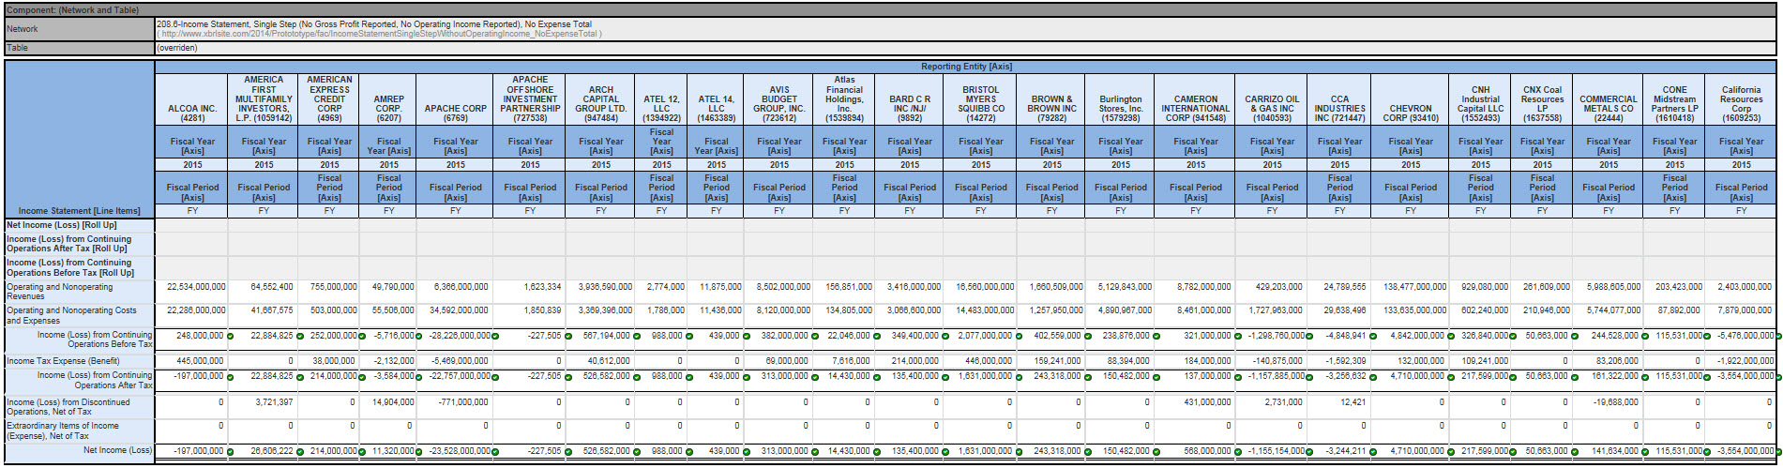Click green icon beside Avis Budget 382,000,000
The height and width of the screenshot is (468, 1783).
(x=815, y=337)
